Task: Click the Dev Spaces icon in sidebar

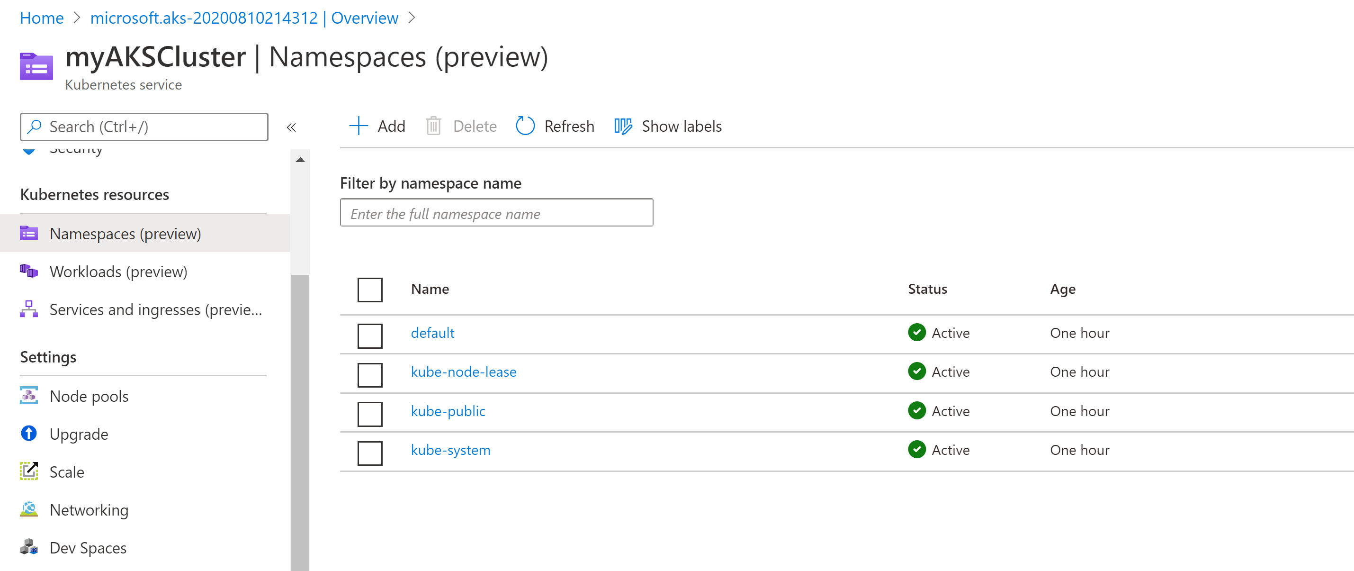Action: 29,547
